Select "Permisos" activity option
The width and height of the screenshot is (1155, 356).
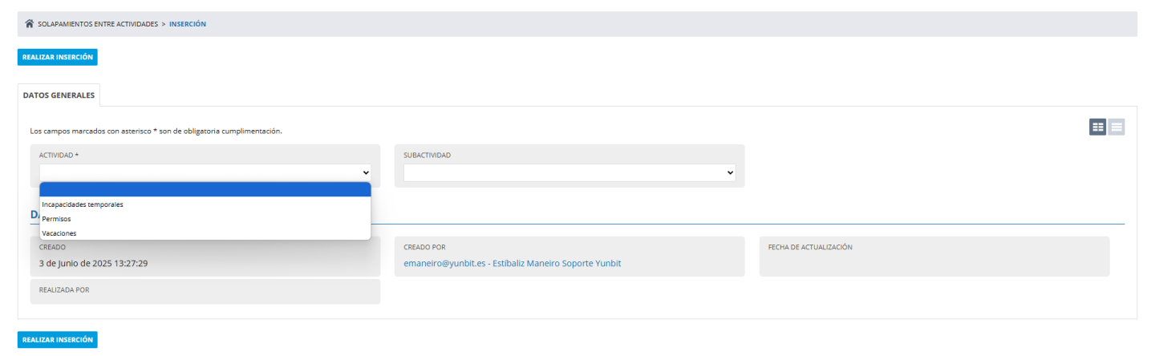coord(57,219)
